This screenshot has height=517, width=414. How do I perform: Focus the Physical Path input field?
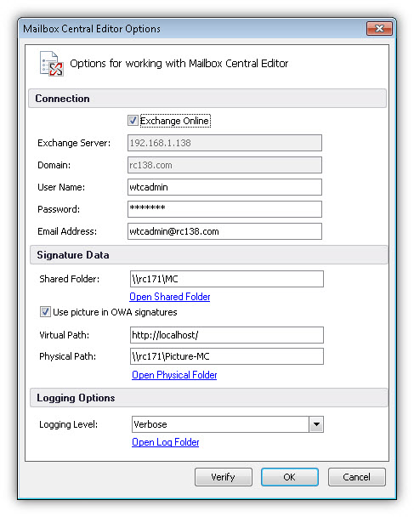point(227,356)
